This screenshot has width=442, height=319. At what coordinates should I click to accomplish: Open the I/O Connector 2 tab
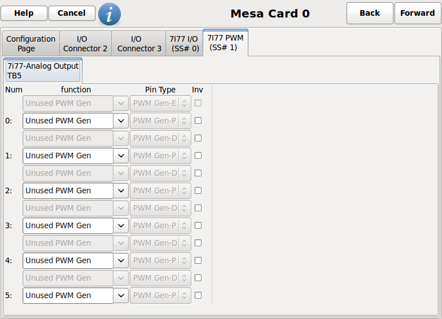tap(85, 43)
